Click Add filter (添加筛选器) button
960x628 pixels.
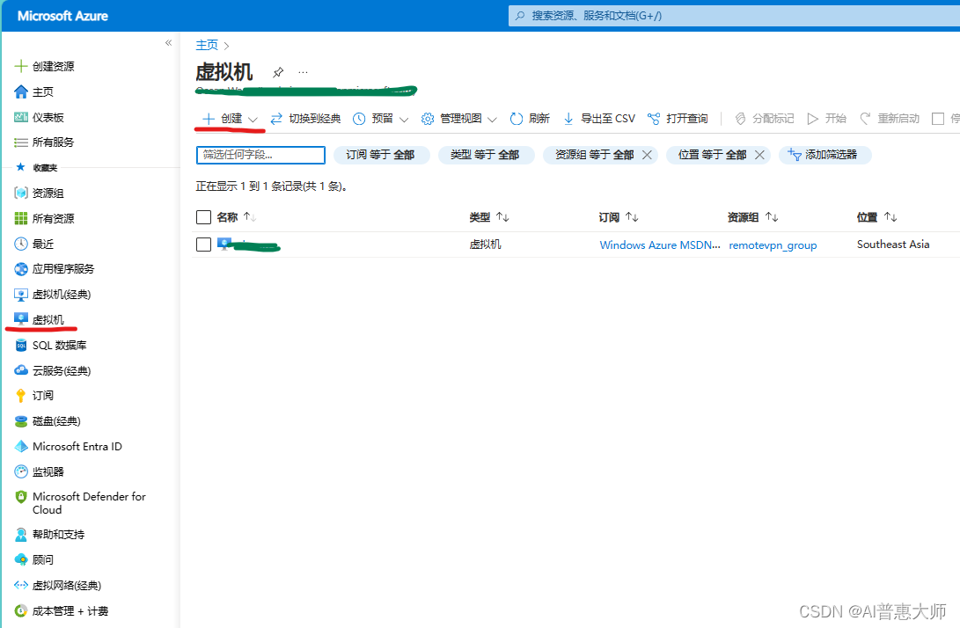824,155
